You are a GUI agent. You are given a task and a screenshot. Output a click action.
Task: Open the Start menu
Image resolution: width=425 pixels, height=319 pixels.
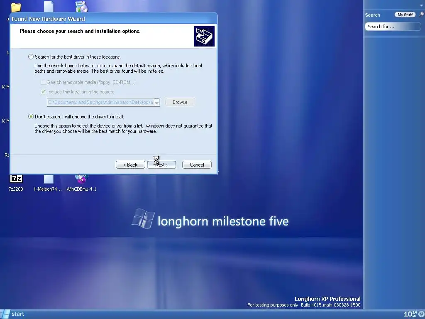click(x=13, y=314)
